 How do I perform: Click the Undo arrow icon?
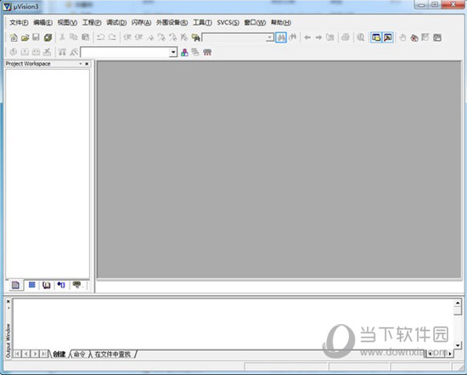tap(101, 37)
